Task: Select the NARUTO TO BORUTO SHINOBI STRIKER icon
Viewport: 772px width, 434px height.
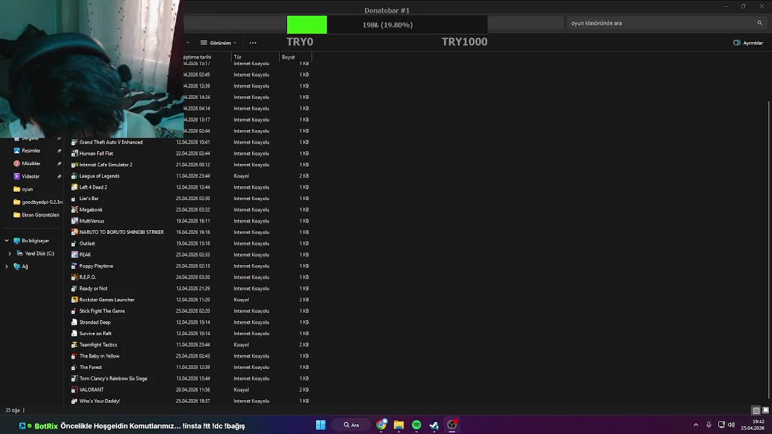Action: (75, 232)
